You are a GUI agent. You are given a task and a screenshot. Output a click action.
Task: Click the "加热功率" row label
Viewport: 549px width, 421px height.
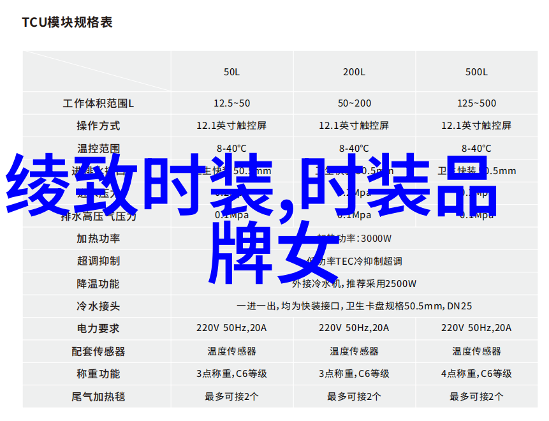pos(98,239)
